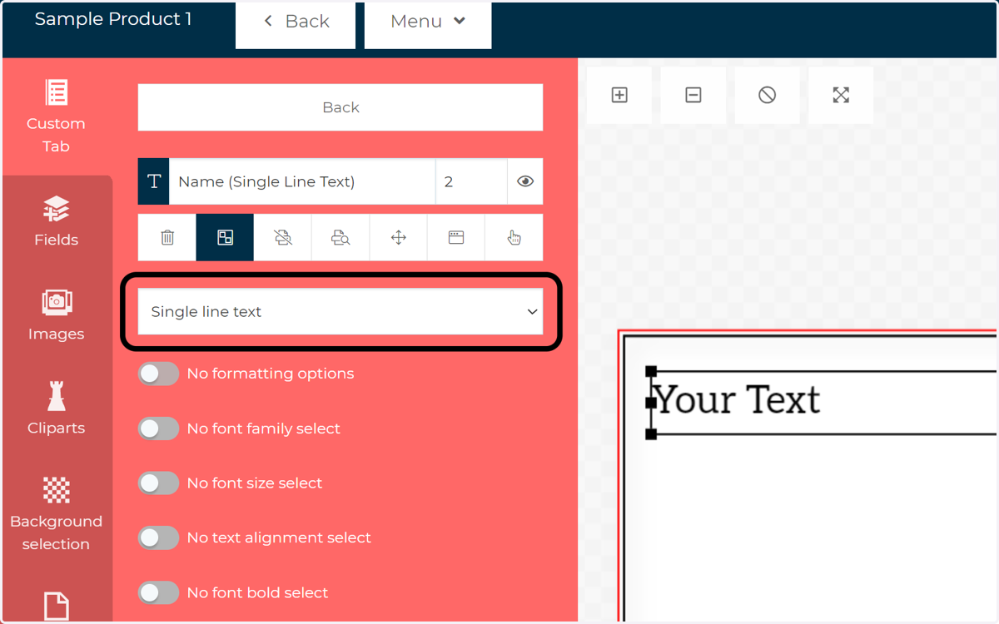Click the zoom in plus icon

(x=619, y=95)
